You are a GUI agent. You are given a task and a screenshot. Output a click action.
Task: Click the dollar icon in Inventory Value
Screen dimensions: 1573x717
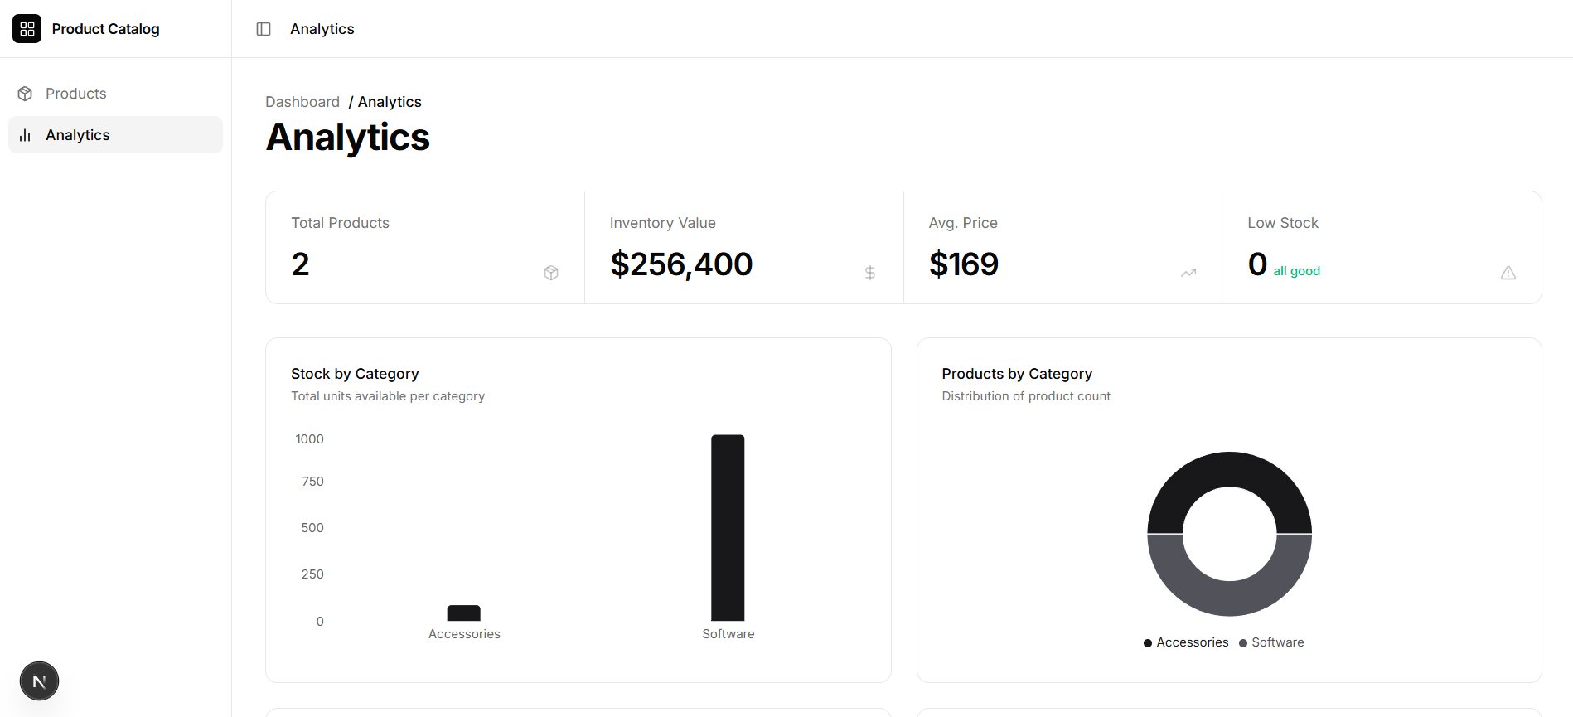click(870, 273)
